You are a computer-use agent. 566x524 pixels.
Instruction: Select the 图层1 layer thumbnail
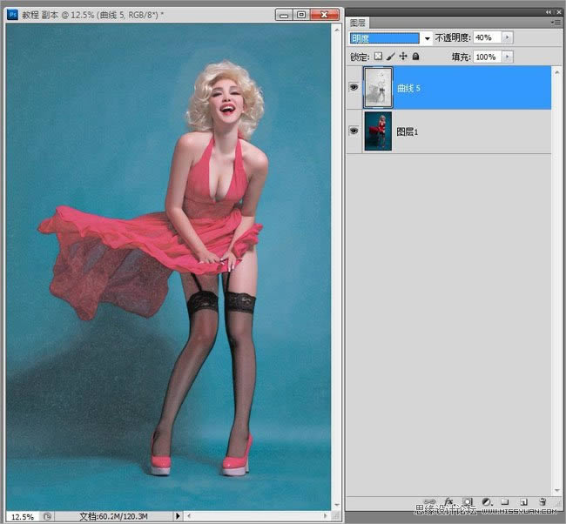tap(378, 131)
